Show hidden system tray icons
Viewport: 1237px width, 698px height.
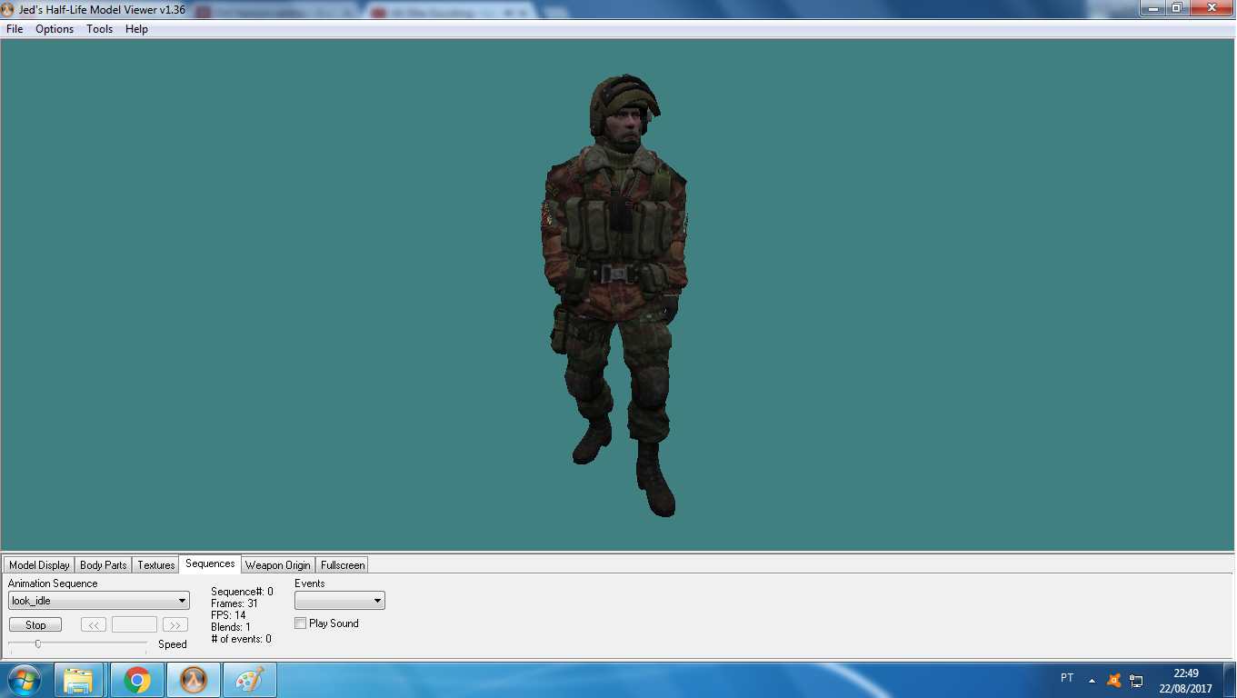click(1092, 680)
